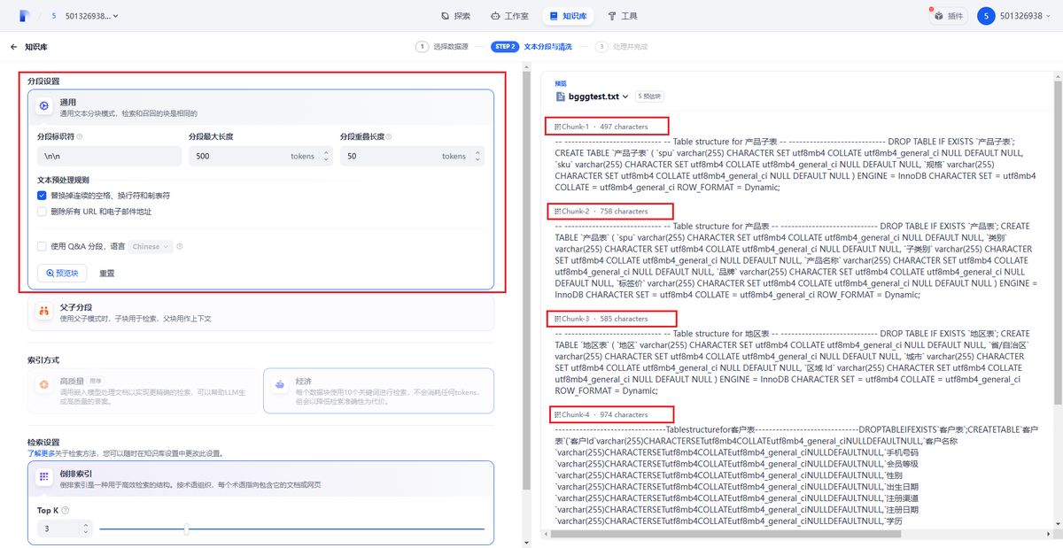Open the 插件 plugins button
This screenshot has height=548, width=1063.
click(949, 16)
